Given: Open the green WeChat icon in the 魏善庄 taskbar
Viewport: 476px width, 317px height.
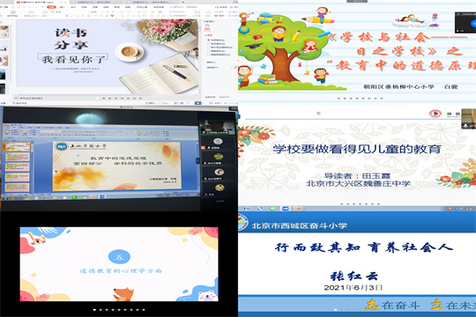Looking at the screenshot, I should pos(272,209).
